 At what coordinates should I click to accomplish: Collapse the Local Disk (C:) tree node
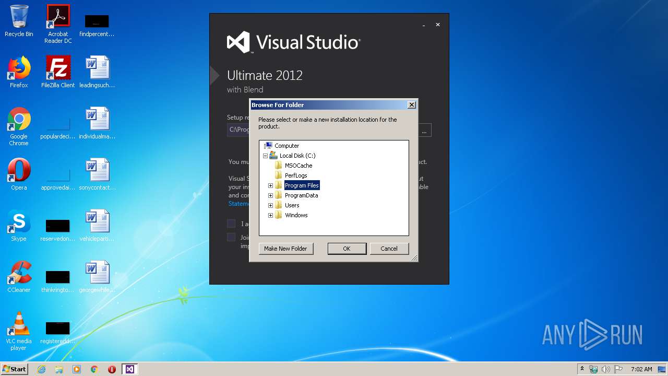(x=265, y=156)
